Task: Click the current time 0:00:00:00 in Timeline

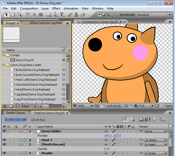Action: point(16,120)
